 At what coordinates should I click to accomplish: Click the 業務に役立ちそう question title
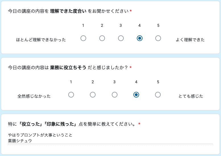point(68,68)
